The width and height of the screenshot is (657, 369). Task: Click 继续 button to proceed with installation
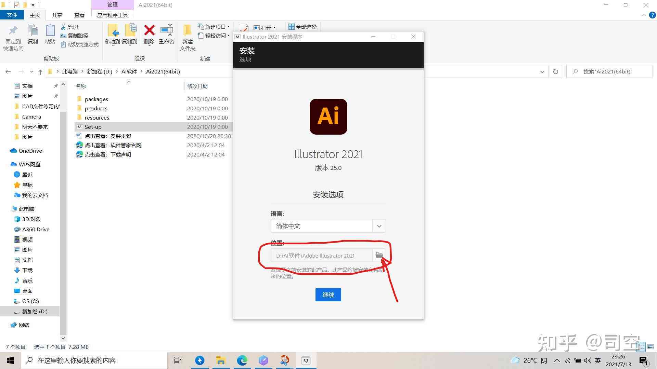tap(328, 294)
